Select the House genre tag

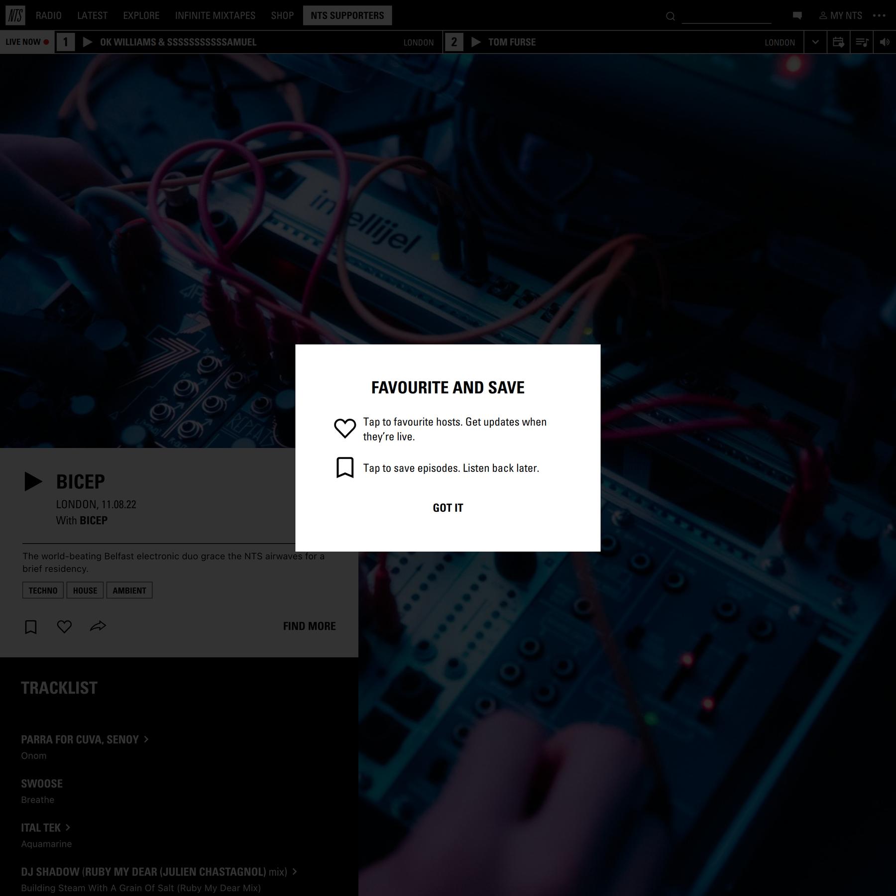click(85, 590)
